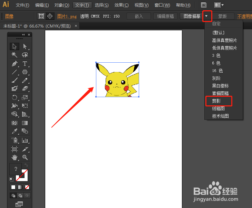Viewport: 252px width, 208px height.
Task: Open the arrange documents dropdown
Action: [219, 5]
